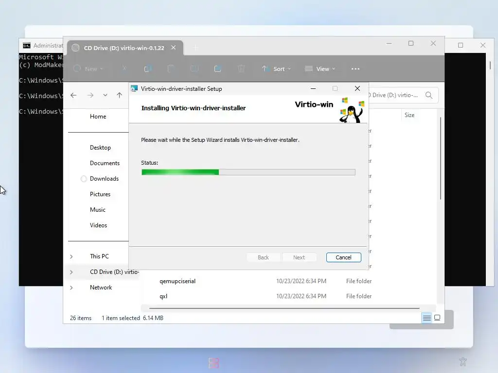
Task: Close the CD Drive Explorer tab
Action: coord(174,48)
